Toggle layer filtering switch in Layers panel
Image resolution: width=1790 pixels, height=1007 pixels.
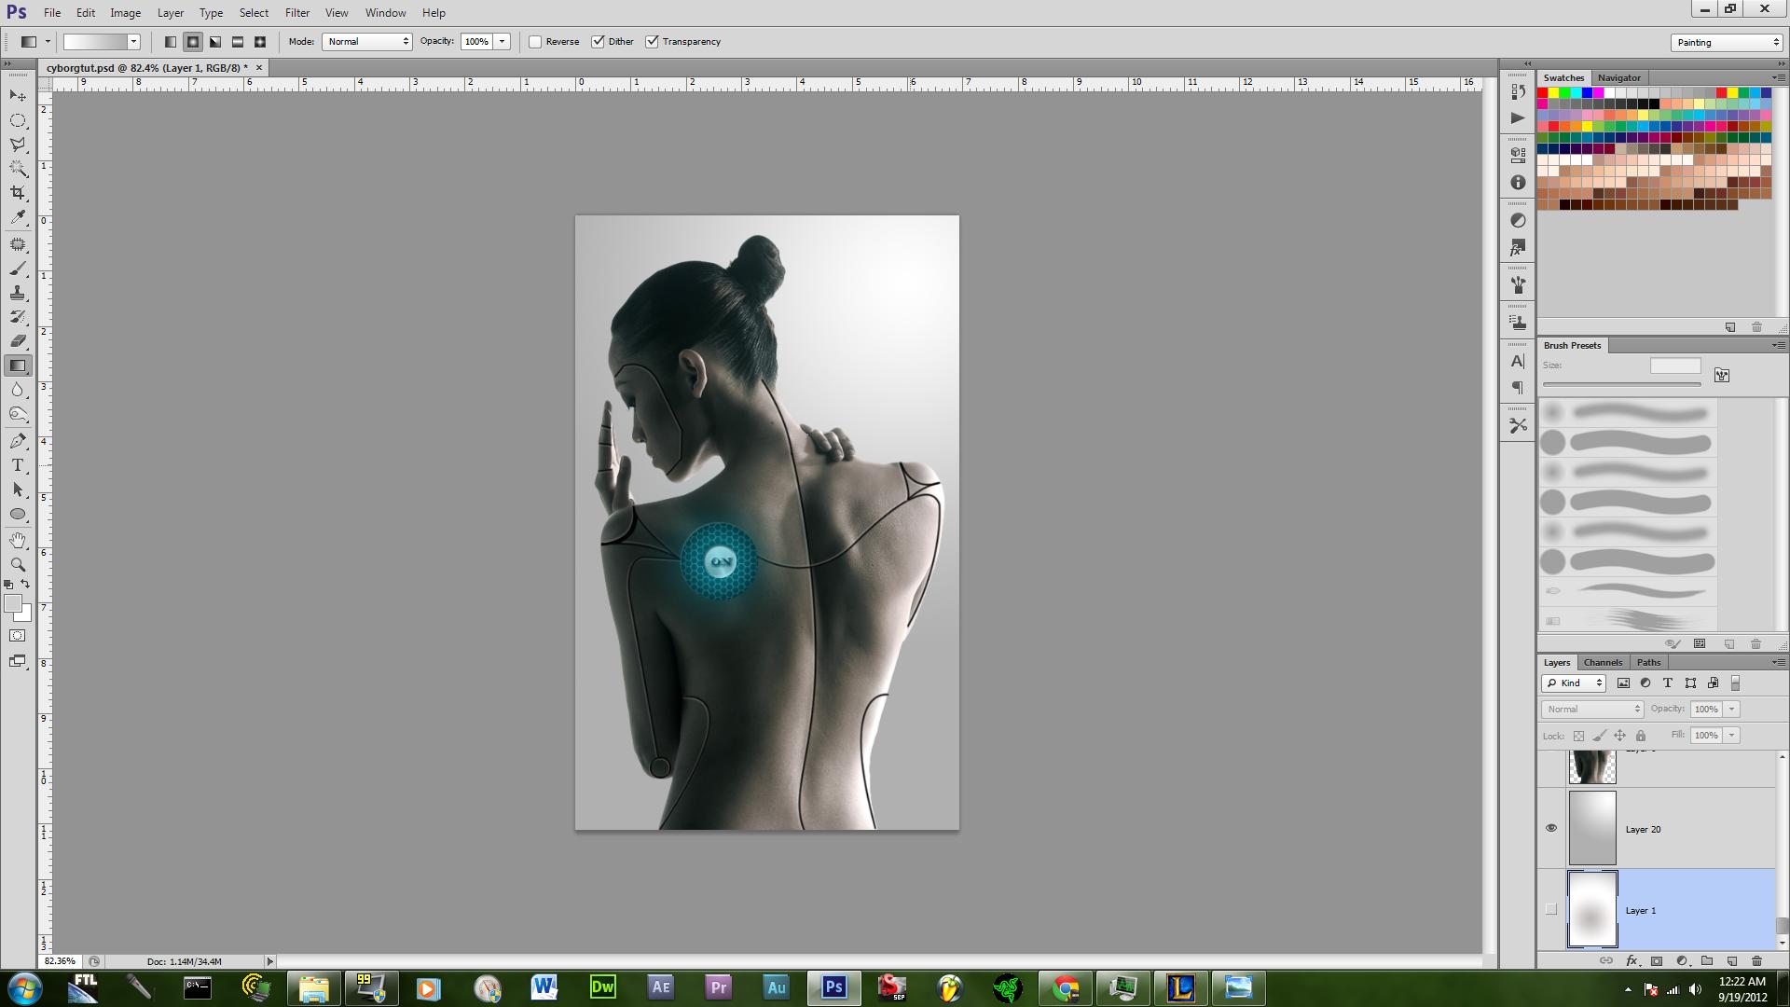click(1735, 683)
